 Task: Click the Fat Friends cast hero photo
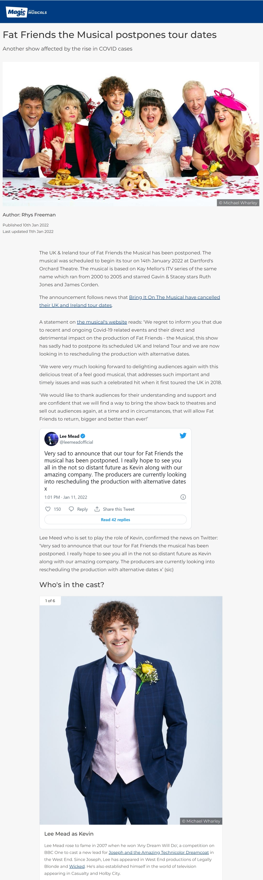coord(131,134)
